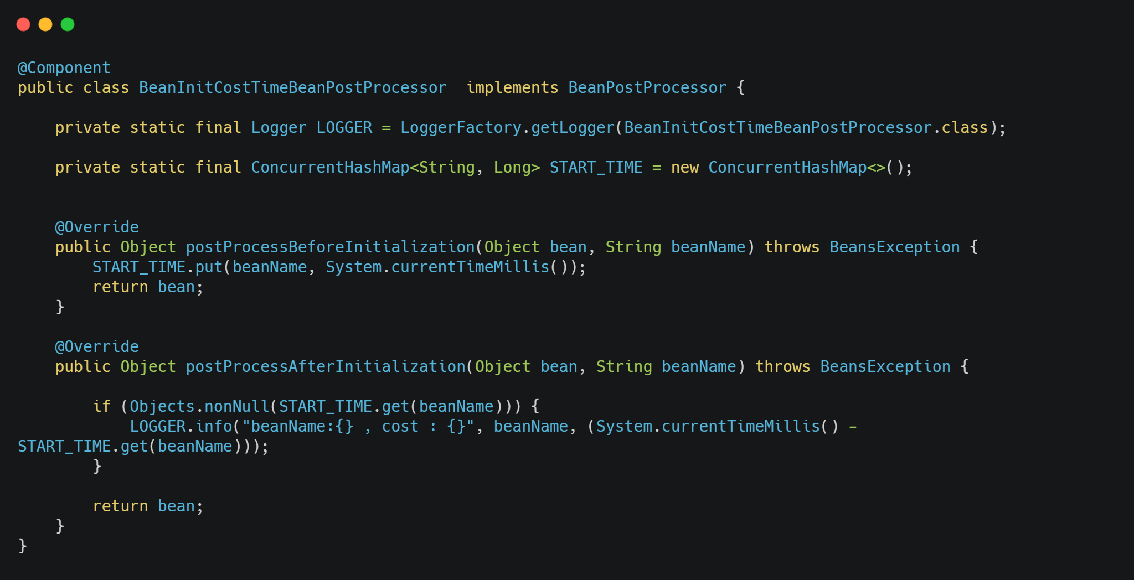Click the @Override above postProcessBeforeInitialization
Image resolution: width=1134 pixels, height=580 pixels.
[x=97, y=227]
